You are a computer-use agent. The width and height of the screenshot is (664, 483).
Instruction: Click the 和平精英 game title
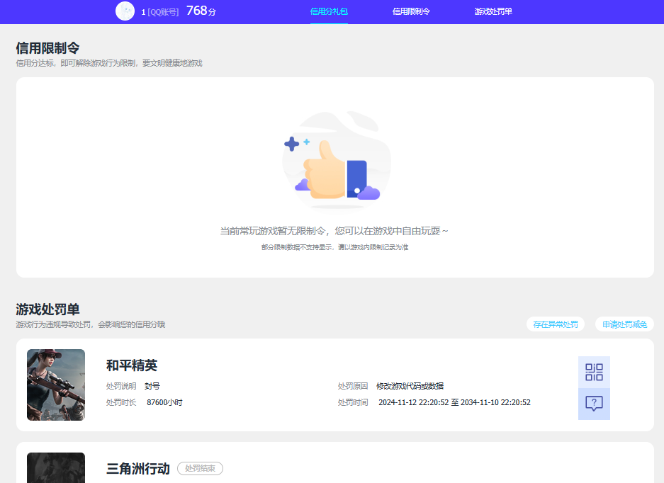(132, 365)
